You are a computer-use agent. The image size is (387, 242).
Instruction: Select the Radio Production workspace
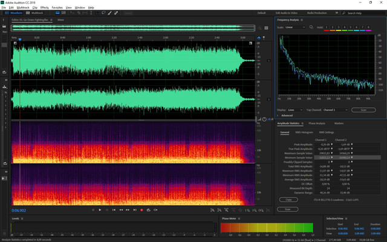(317, 13)
